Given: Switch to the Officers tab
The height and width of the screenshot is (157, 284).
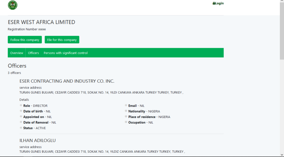Looking at the screenshot, I should 33,53.
